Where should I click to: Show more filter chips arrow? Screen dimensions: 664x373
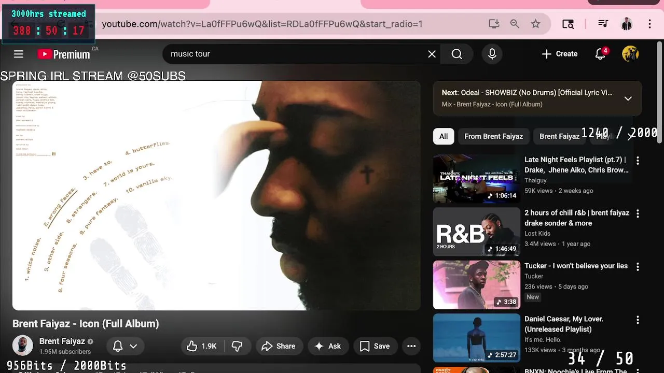(630, 136)
